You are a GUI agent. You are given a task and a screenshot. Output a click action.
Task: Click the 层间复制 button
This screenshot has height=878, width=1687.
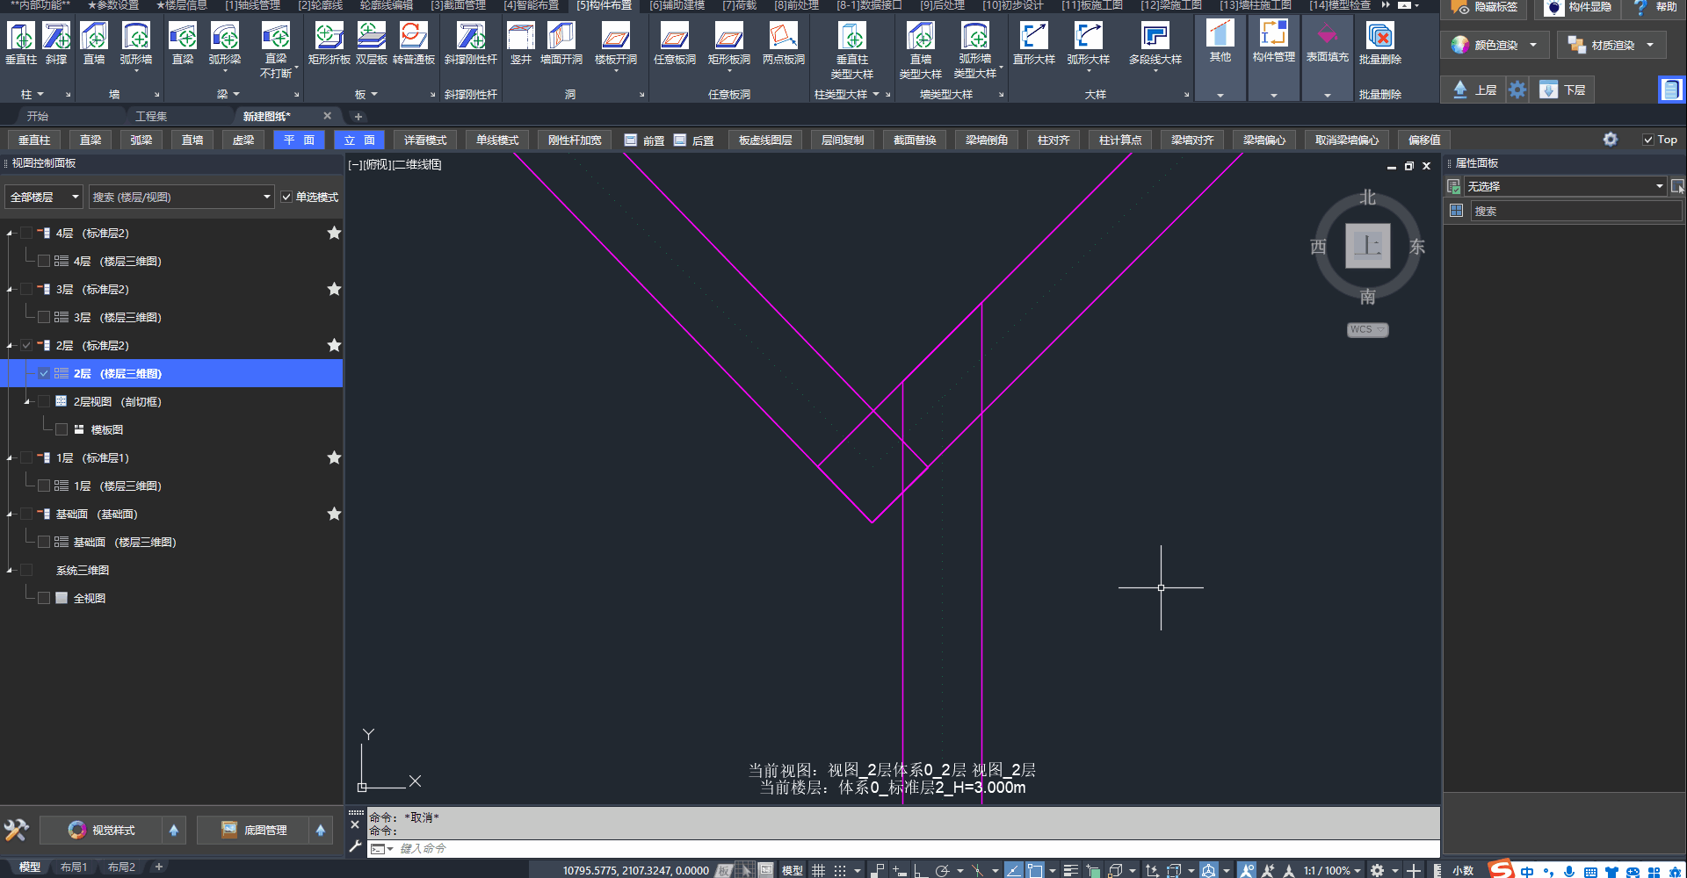pos(842,140)
